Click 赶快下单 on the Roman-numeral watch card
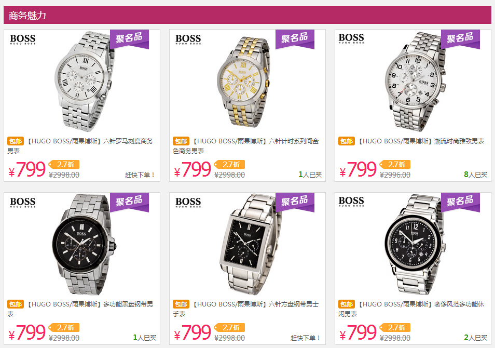Screen dimensions: 495x348 pyautogui.click(x=140, y=175)
